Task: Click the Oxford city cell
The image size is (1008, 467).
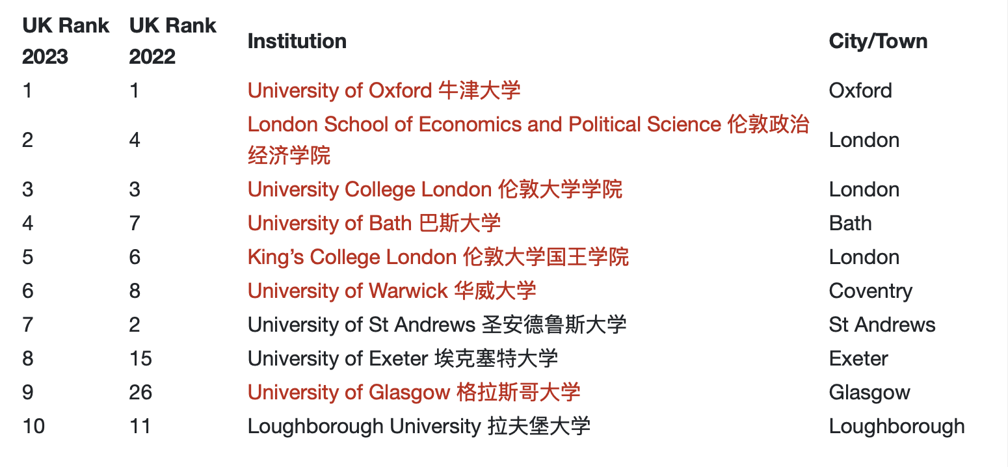Action: pos(860,90)
